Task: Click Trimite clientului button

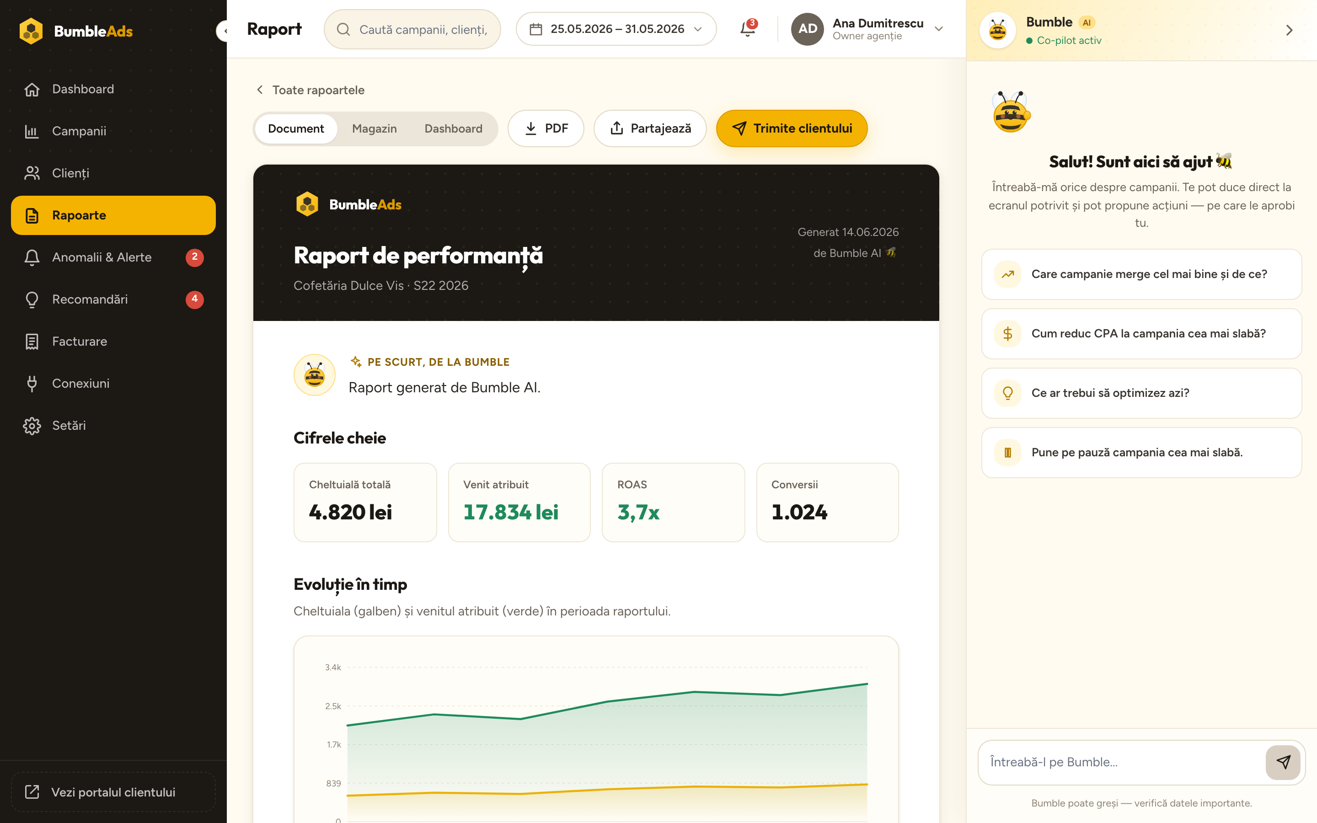Action: click(x=791, y=128)
